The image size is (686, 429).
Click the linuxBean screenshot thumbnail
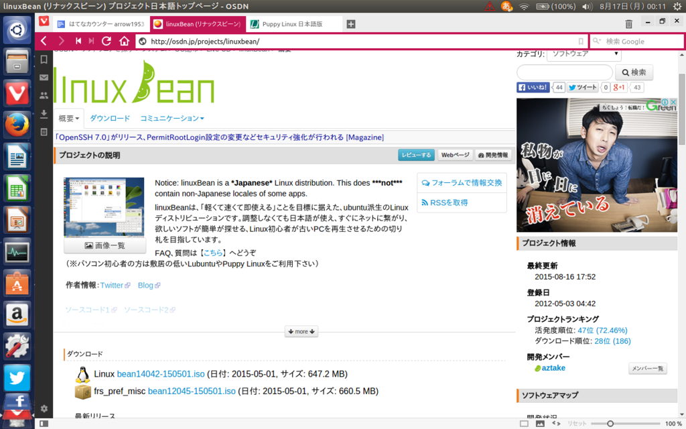click(104, 207)
